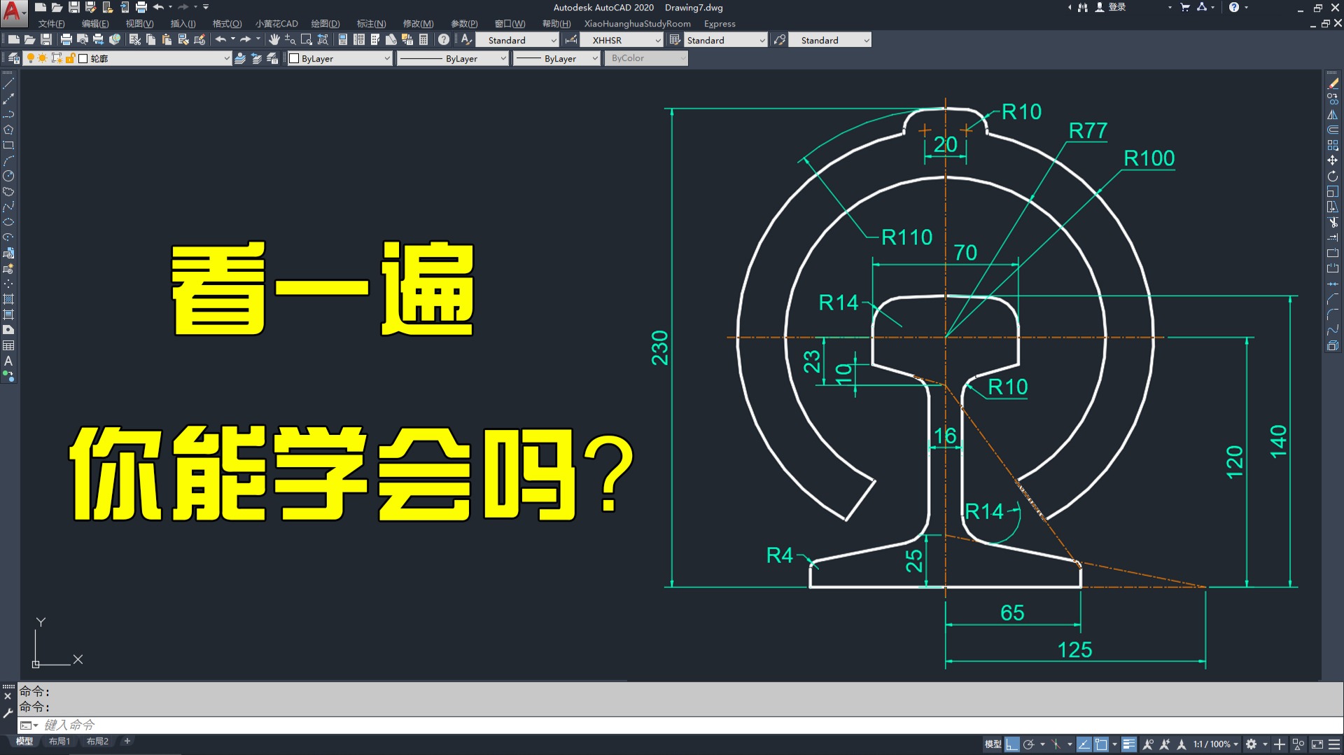The height and width of the screenshot is (755, 1344).
Task: Switch to the 布局1 tab
Action: click(x=59, y=741)
